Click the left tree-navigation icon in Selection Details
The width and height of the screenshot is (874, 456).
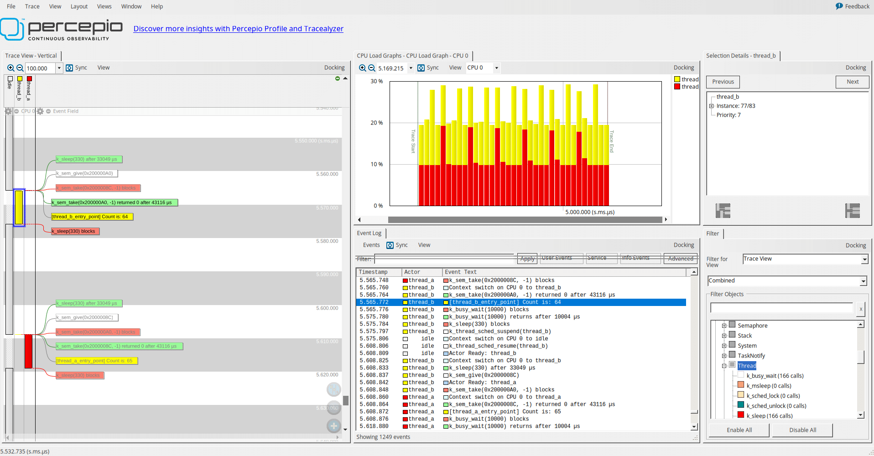click(723, 210)
